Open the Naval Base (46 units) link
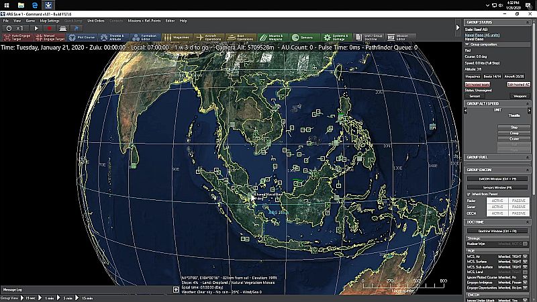This screenshot has height=302, width=537. 482,35
